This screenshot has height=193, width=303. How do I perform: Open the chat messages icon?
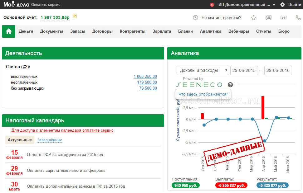[268, 18]
